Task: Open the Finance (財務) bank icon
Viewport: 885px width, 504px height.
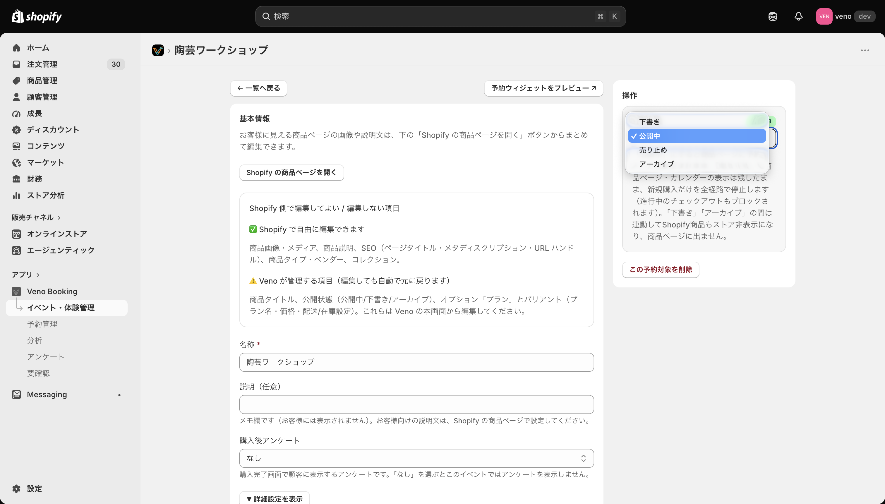Action: click(16, 179)
